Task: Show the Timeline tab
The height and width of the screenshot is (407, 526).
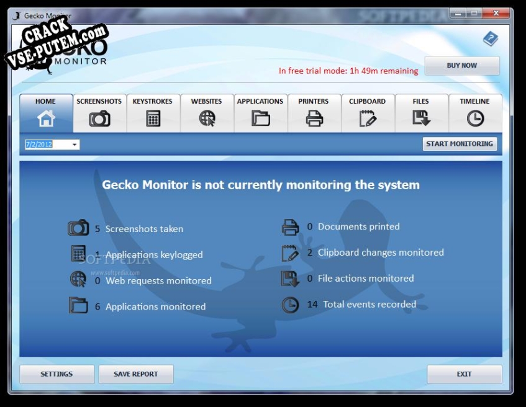Action: tap(474, 112)
